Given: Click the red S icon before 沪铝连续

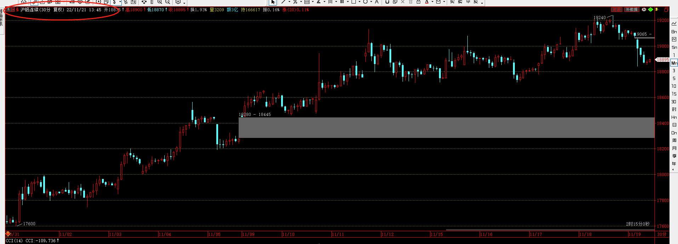Looking at the screenshot, I should coord(17,10).
